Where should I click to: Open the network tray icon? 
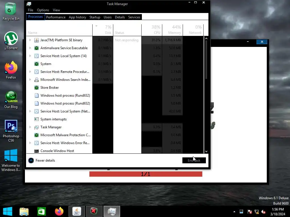(257, 212)
